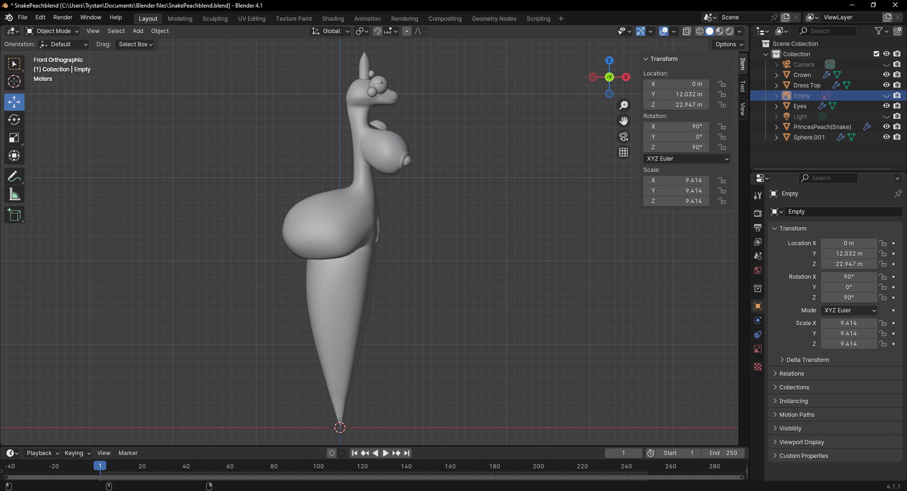
Task: Select the Measure tool
Action: (14, 195)
